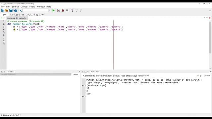Open the Window menu

[x=40, y=7]
